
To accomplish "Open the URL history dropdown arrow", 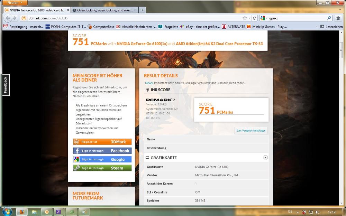I will pos(249,18).
